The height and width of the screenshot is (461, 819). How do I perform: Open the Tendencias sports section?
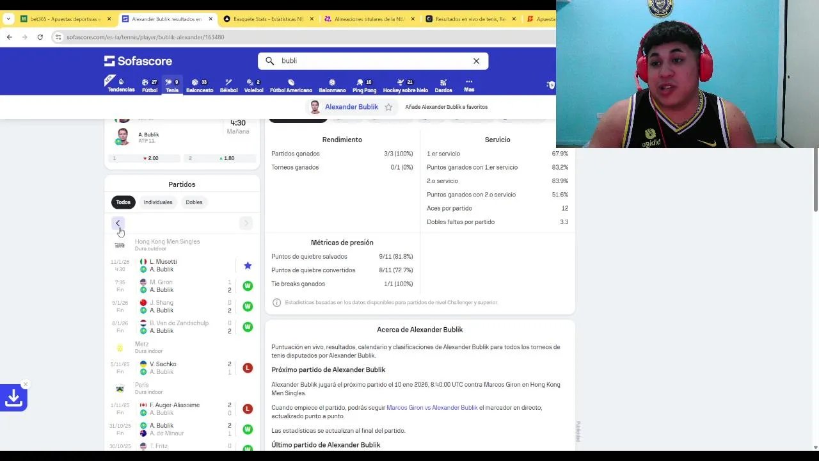click(121, 85)
